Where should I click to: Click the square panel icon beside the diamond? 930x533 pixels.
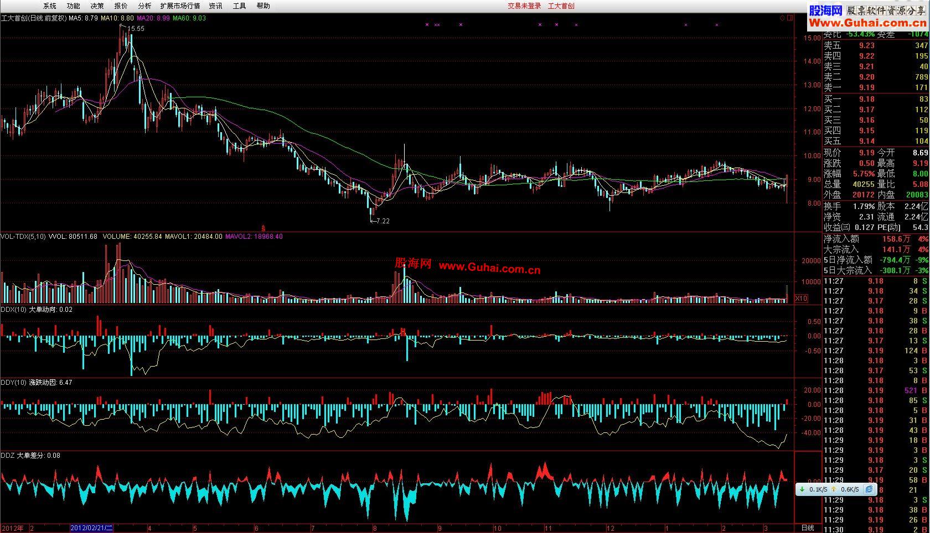click(x=790, y=18)
